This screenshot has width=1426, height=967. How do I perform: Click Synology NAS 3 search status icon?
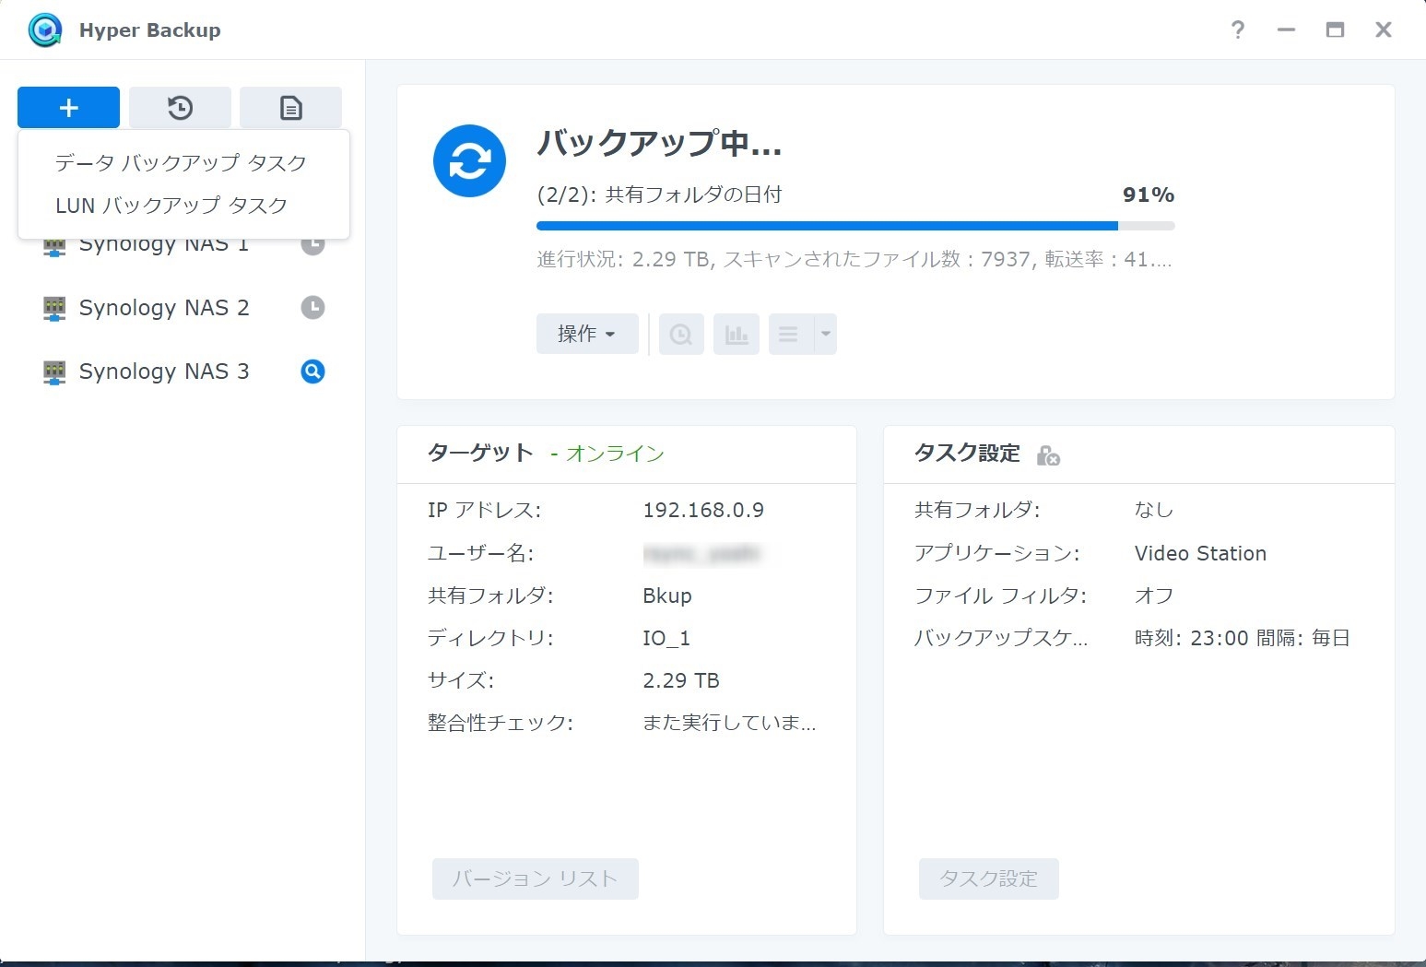pos(312,371)
